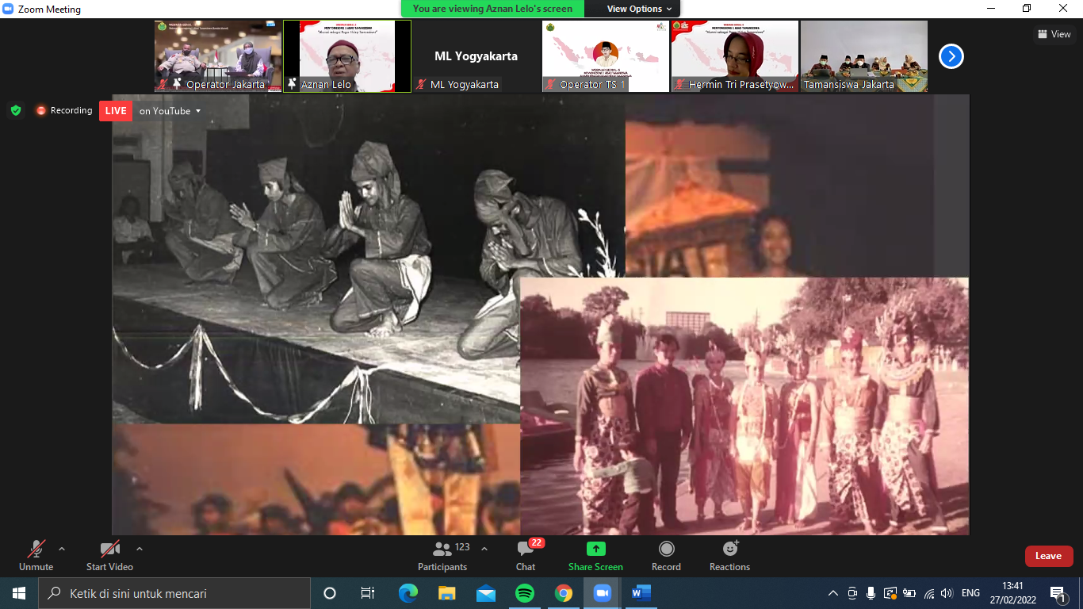Unmute the microphone
Screen dimensions: 1083x609
[x=36, y=555]
